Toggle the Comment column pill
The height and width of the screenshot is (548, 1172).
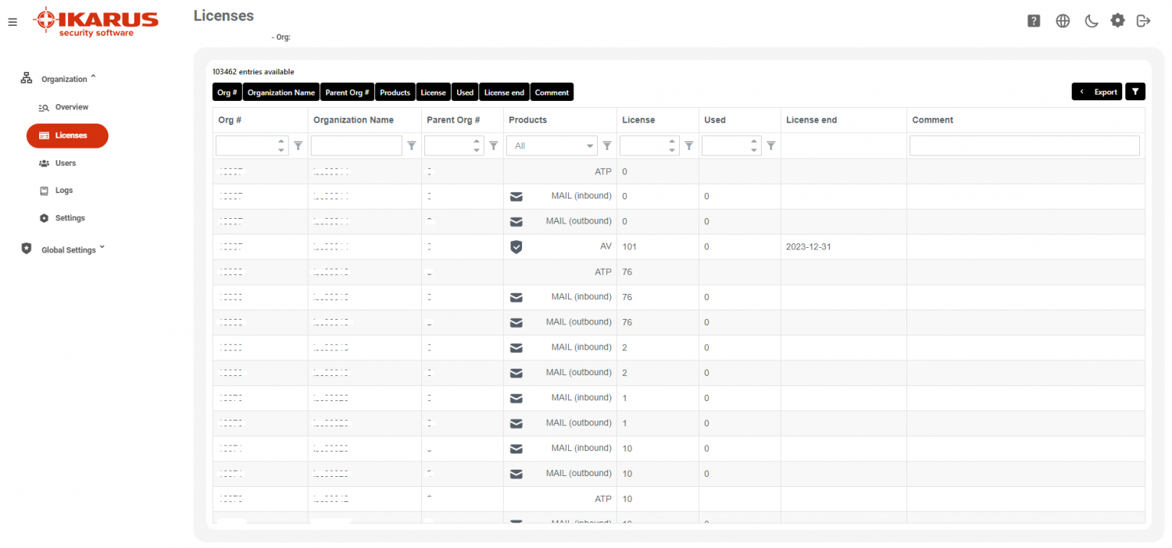(x=552, y=91)
